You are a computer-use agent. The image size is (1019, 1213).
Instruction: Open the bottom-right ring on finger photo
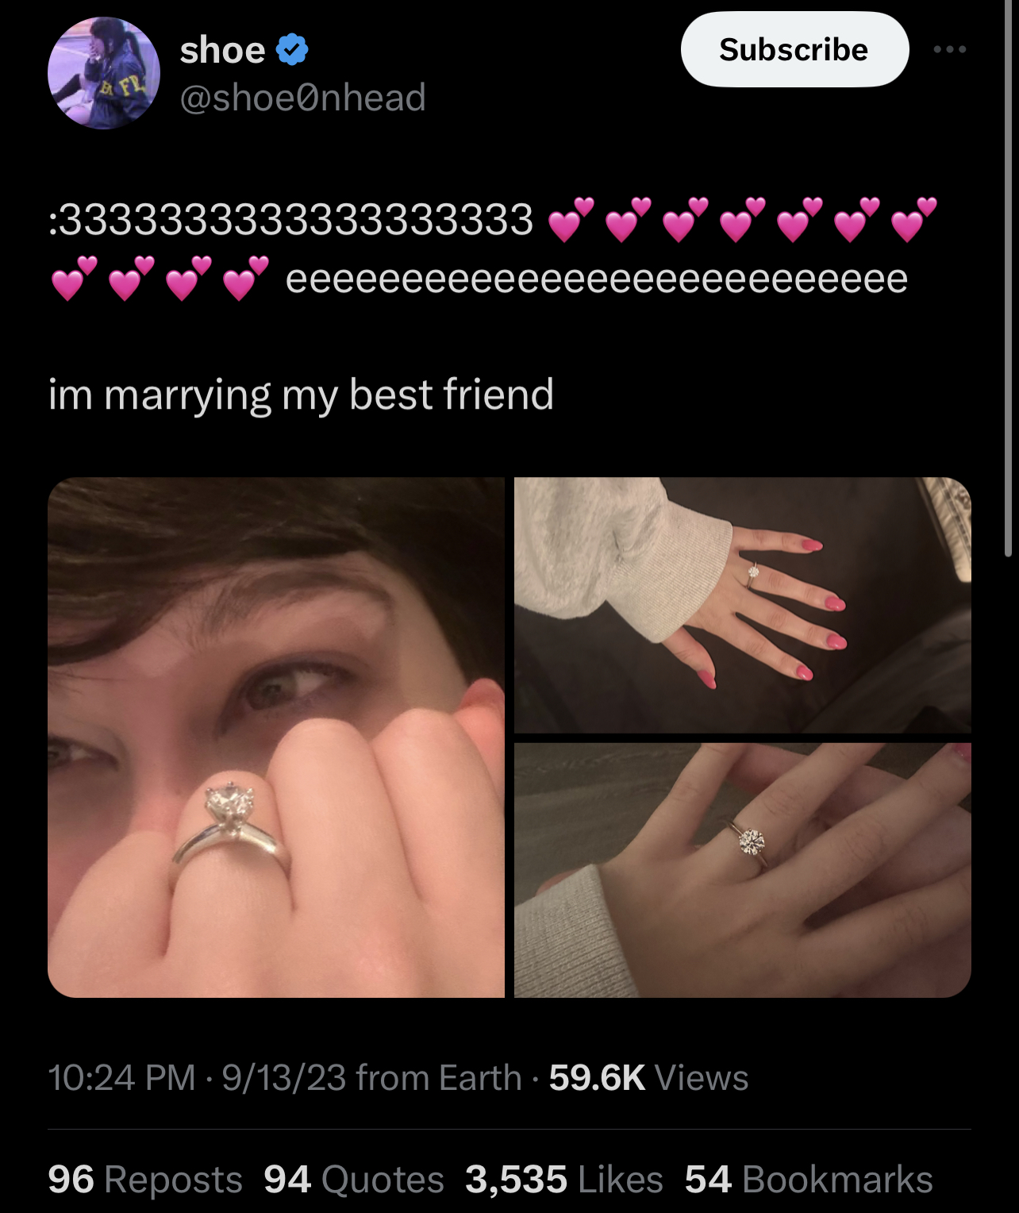(x=743, y=870)
